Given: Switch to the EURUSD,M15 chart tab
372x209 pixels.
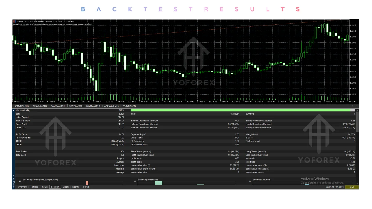Looking at the screenshot, I should tap(76, 106).
